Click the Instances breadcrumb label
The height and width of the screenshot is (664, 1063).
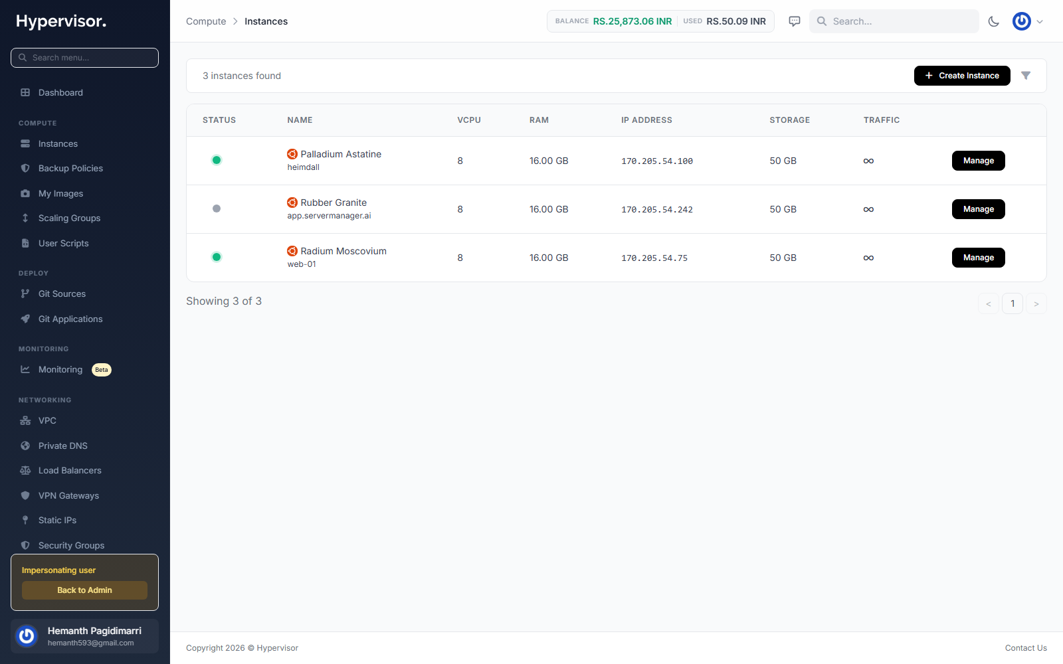(266, 21)
